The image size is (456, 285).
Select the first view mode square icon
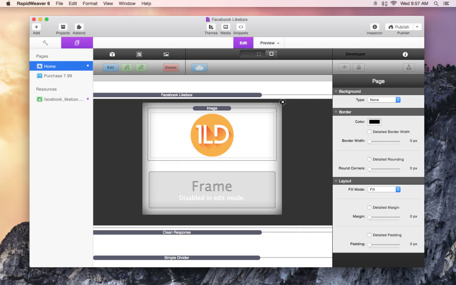tap(246, 54)
